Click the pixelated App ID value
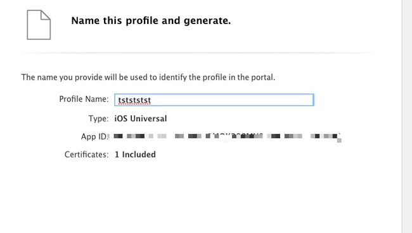This screenshot has width=412, height=233. click(x=228, y=136)
